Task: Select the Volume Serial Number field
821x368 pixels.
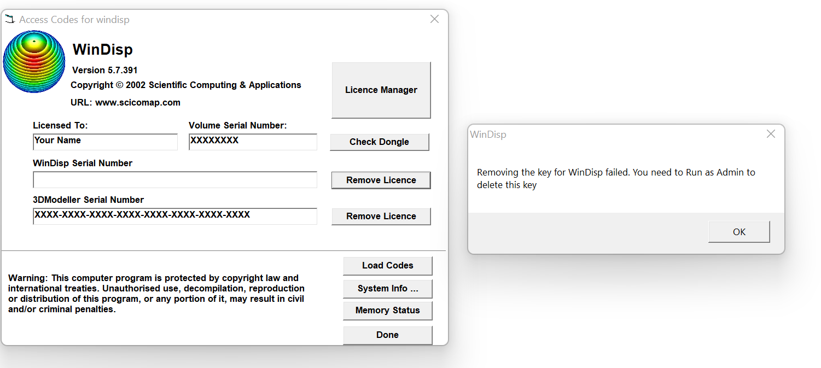Action: [x=253, y=142]
